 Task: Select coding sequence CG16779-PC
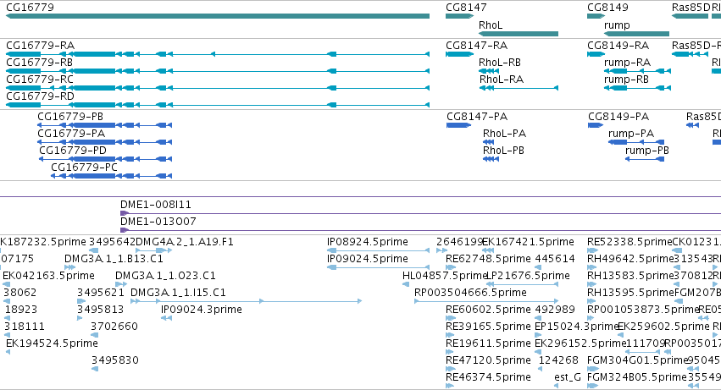click(x=111, y=177)
